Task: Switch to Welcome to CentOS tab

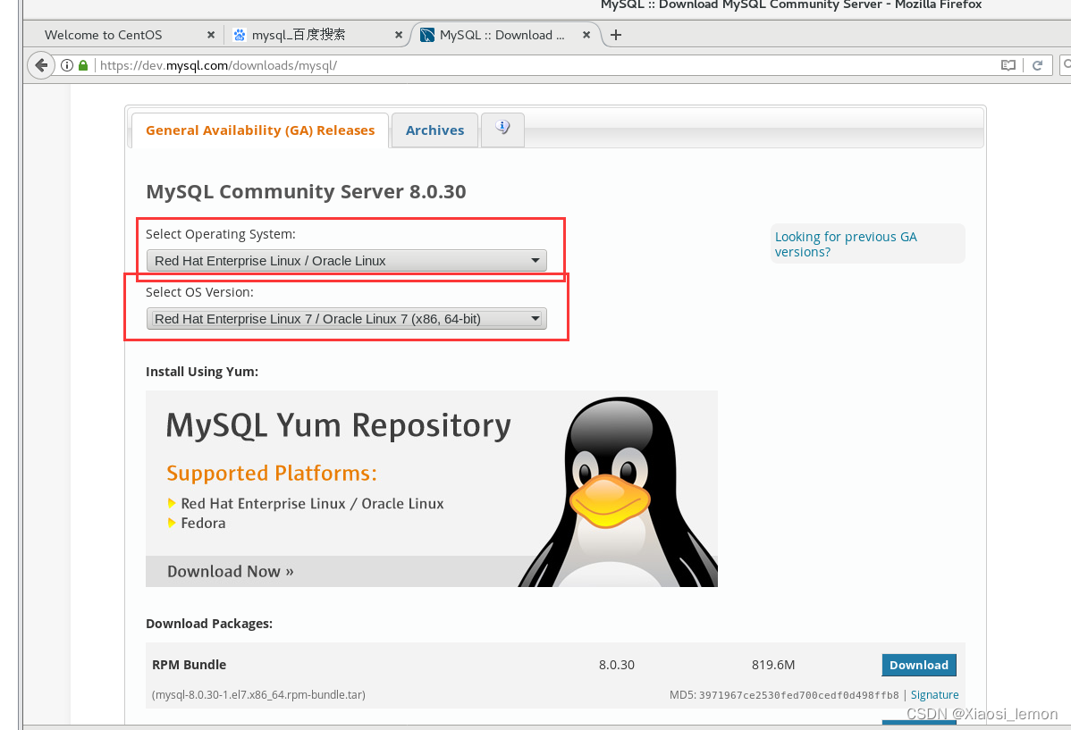Action: 123,35
